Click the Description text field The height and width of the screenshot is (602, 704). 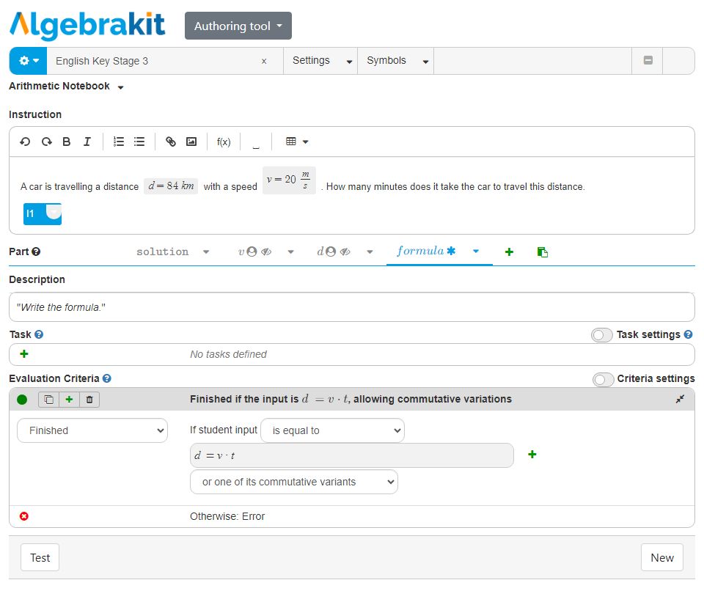351,307
